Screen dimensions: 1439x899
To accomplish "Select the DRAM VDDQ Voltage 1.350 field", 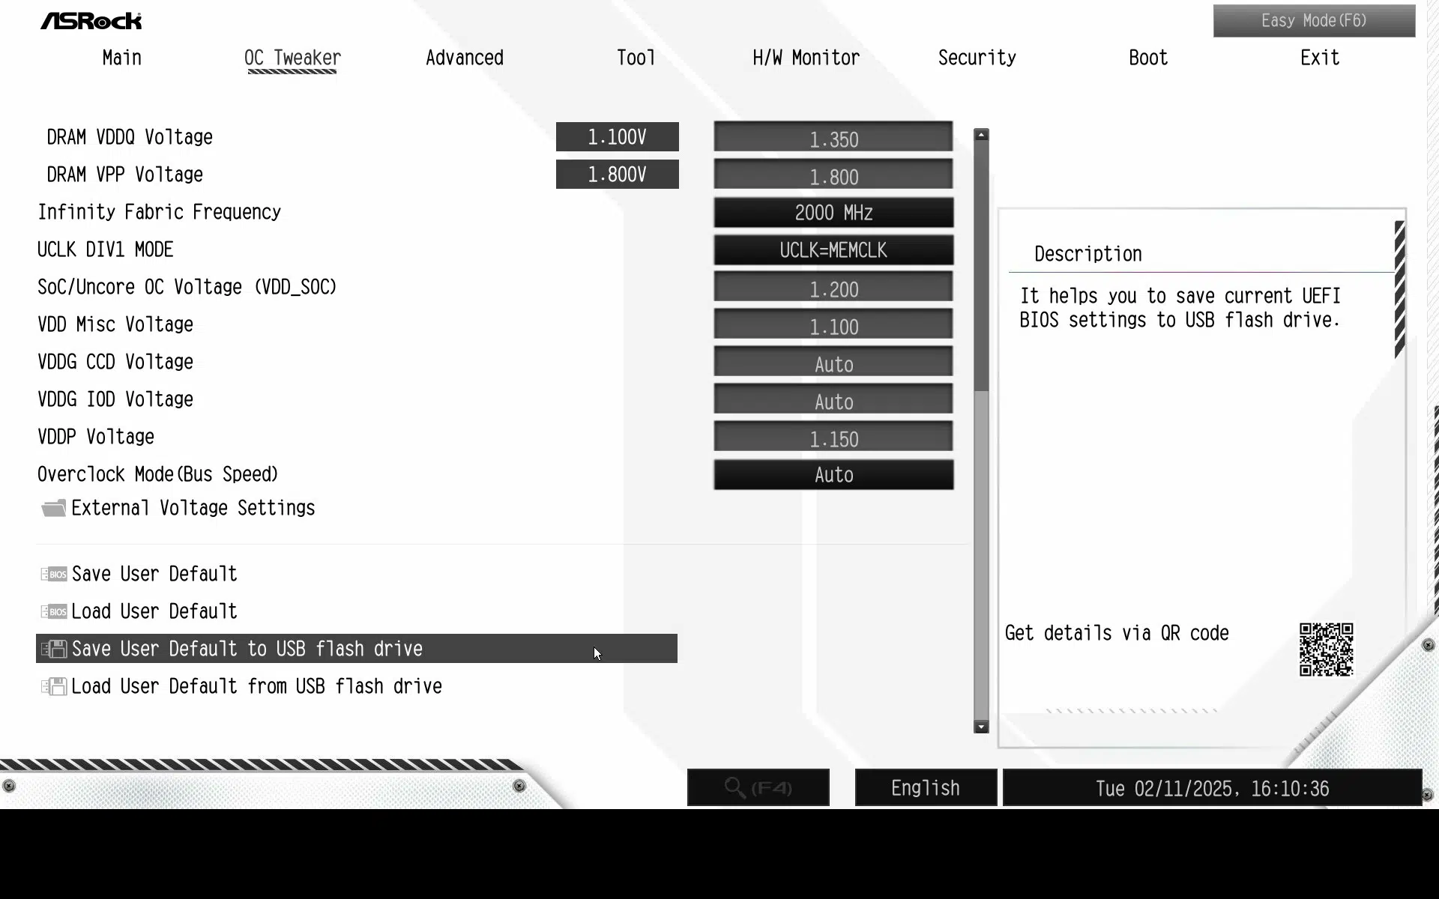I will click(x=833, y=138).
